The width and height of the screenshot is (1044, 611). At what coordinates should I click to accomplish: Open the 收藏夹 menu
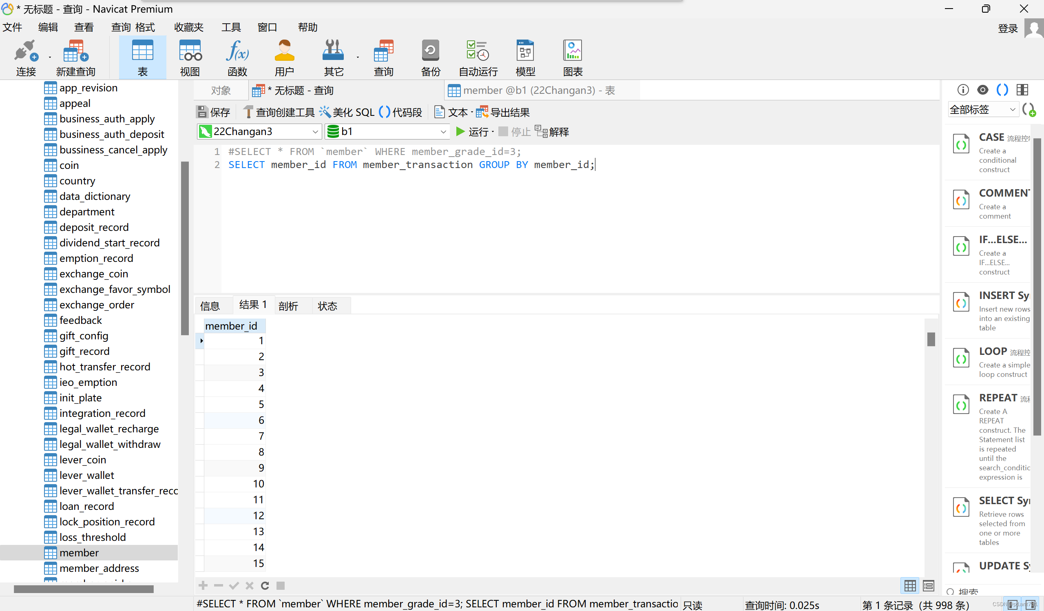pyautogui.click(x=188, y=27)
